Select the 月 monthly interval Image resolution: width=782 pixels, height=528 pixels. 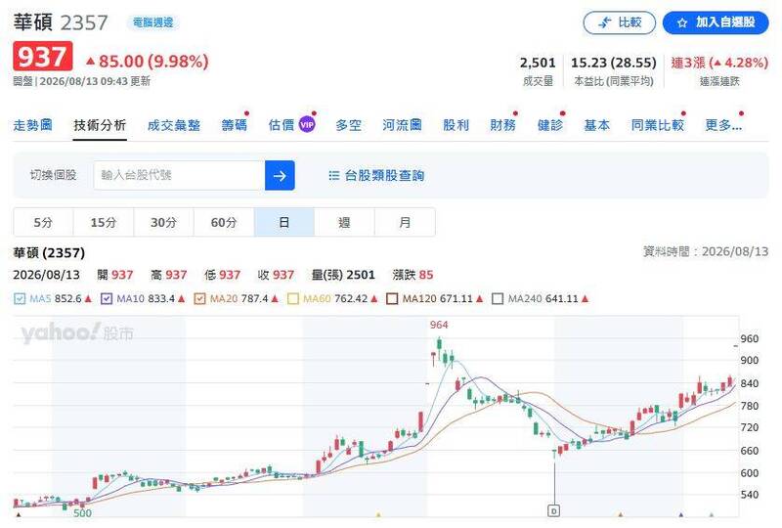click(x=405, y=222)
